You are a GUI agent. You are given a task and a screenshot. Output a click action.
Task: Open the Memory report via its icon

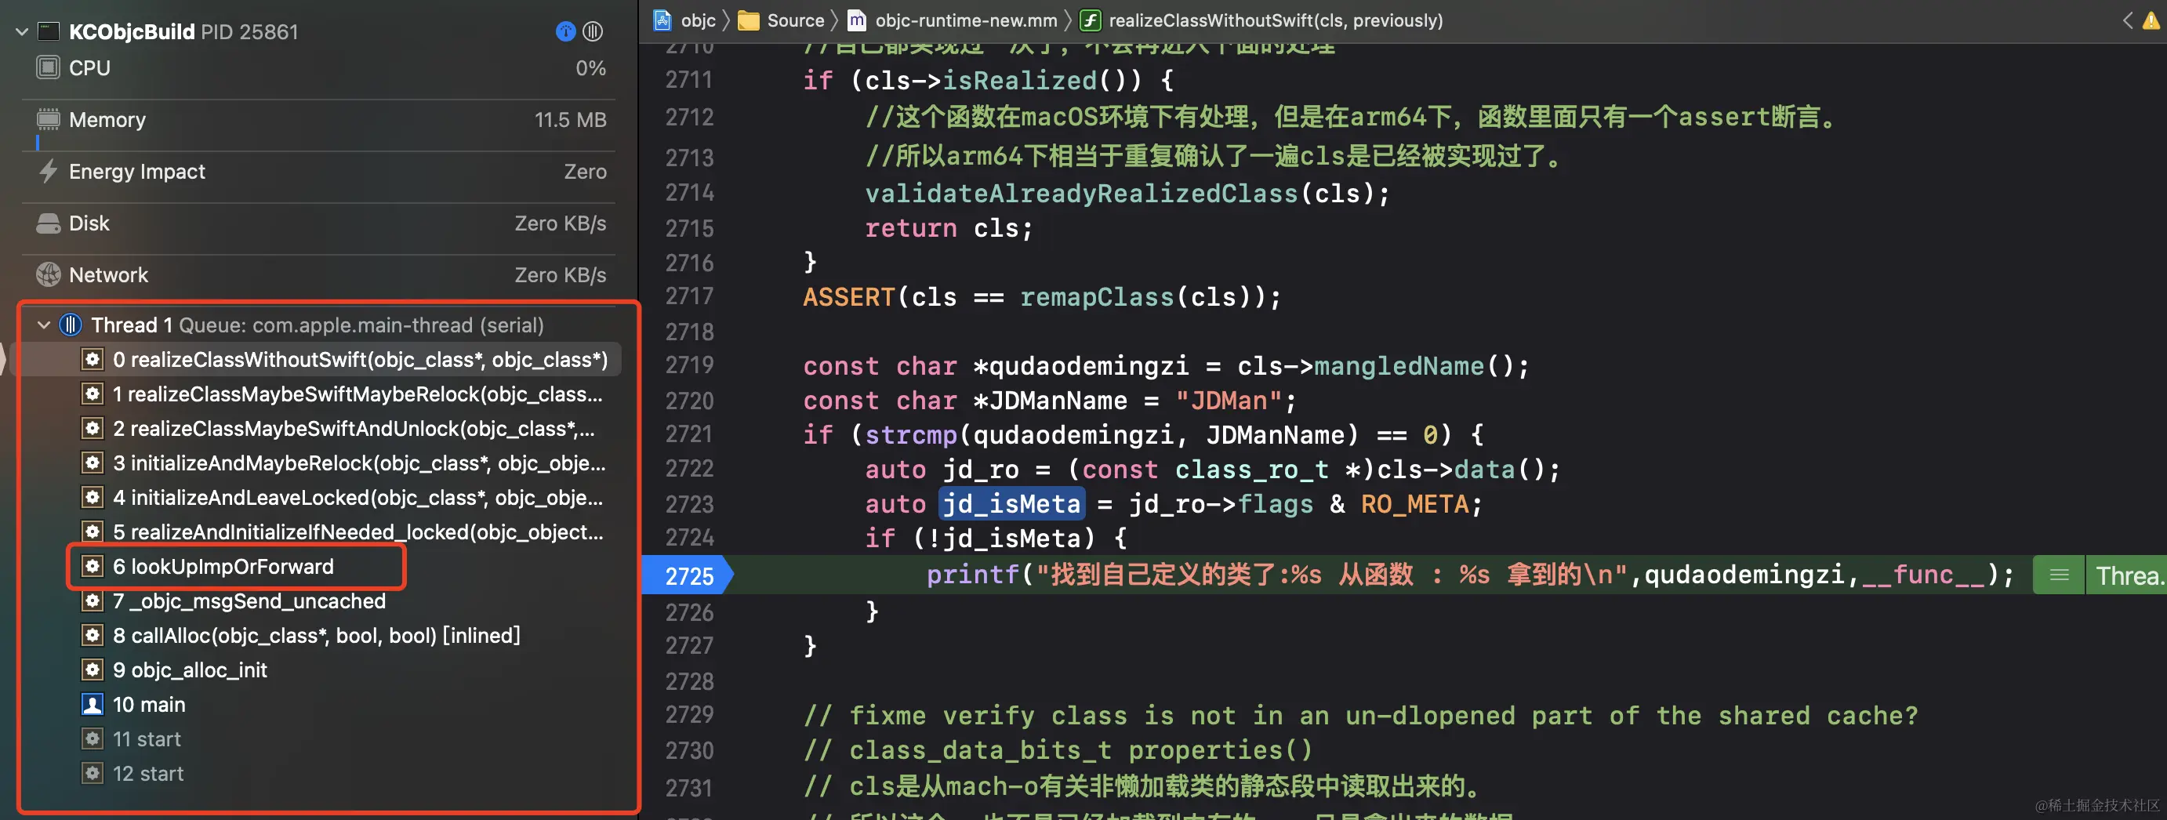48,119
